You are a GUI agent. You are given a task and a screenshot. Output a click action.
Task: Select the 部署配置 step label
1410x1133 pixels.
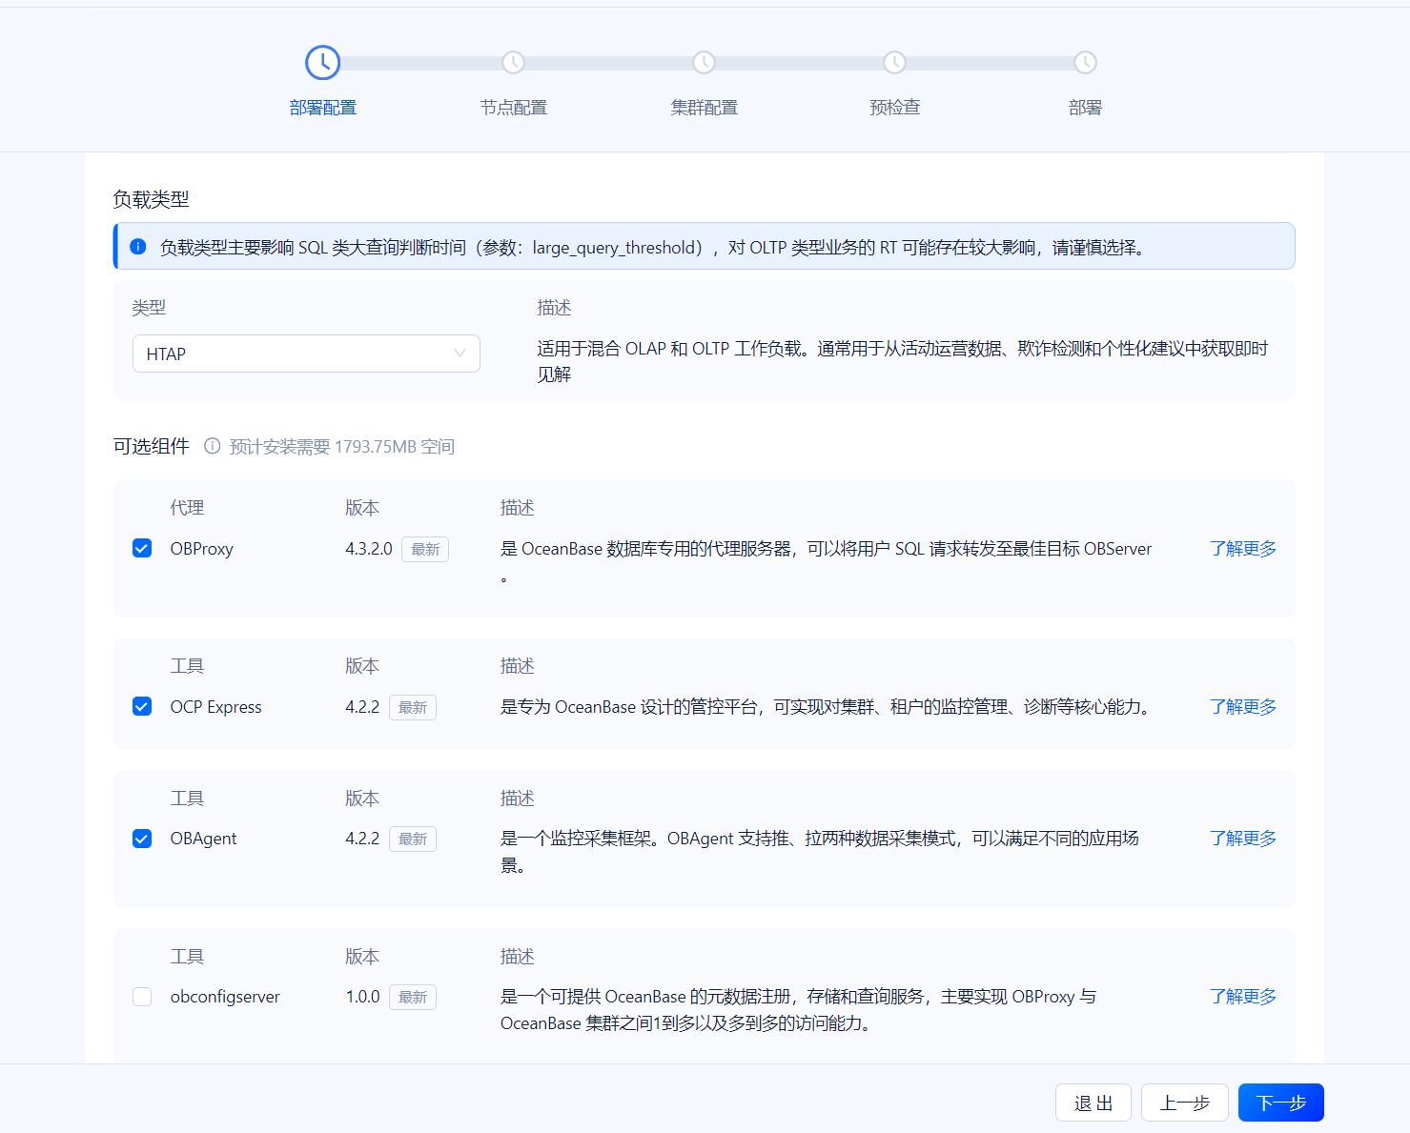point(322,108)
